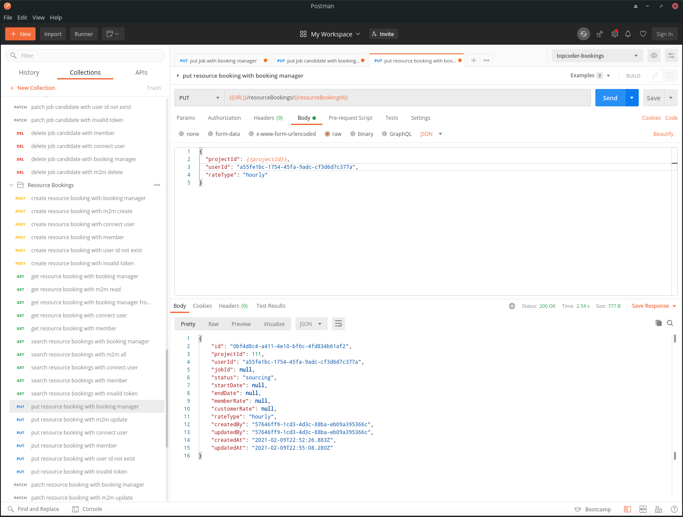
Task: Collapse the Resource Bookings folder
Action: point(11,185)
